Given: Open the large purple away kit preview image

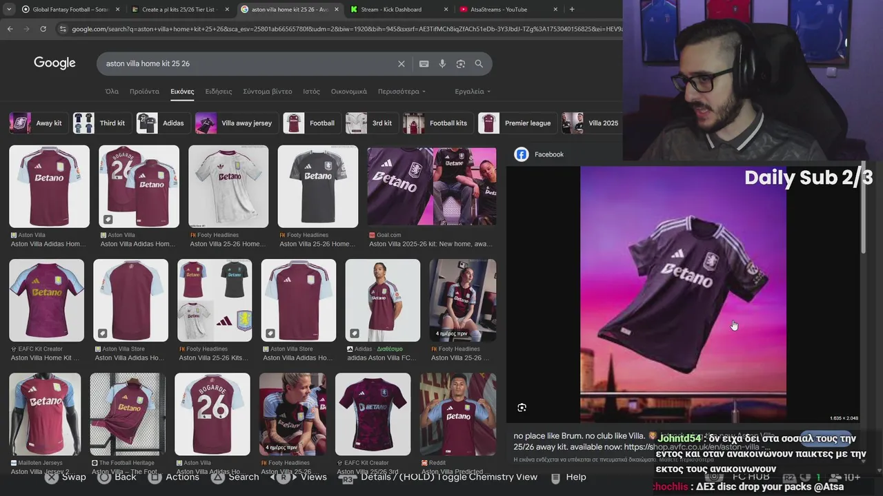Looking at the screenshot, I should 683,294.
